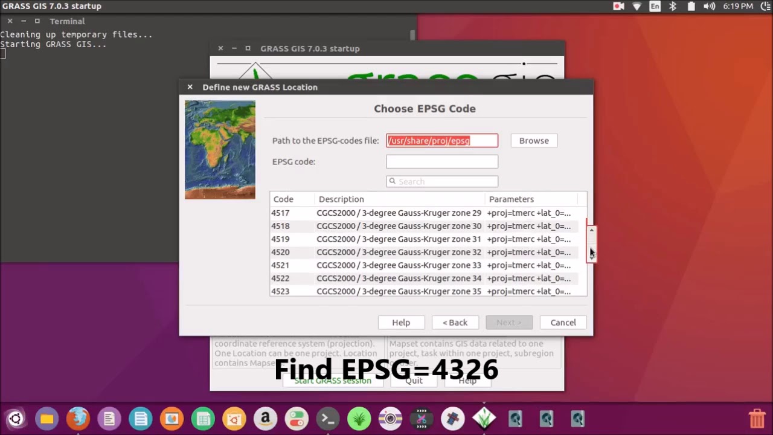This screenshot has width=773, height=435.
Task: Click the active GRASS GIS dock icon
Action: click(x=484, y=419)
